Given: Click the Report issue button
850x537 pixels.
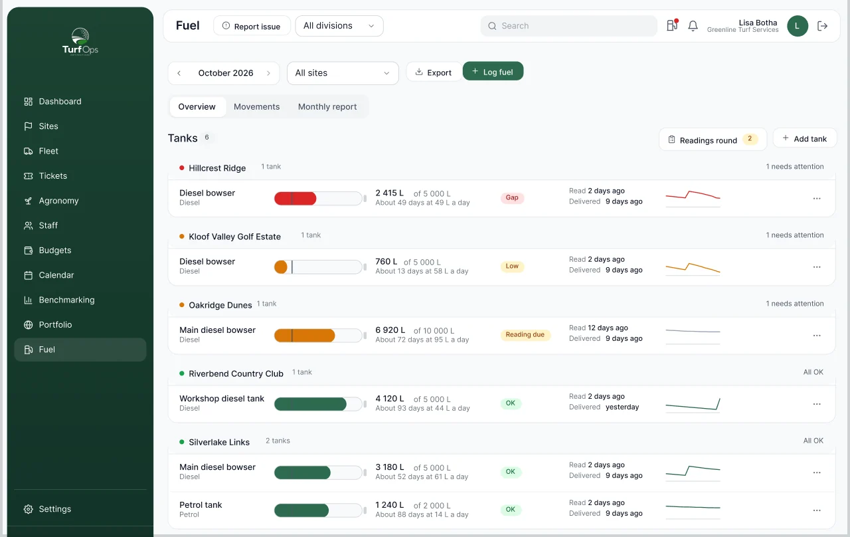Looking at the screenshot, I should click(x=252, y=26).
